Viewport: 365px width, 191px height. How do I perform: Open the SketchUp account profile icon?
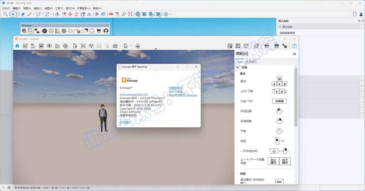166,14
